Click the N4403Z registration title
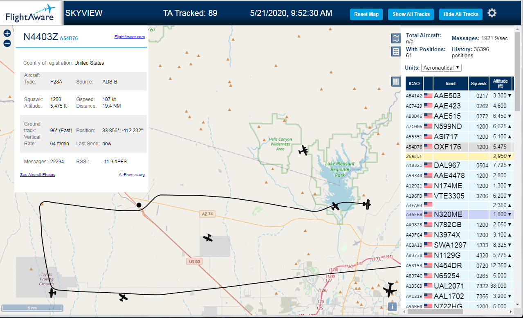The width and height of the screenshot is (523, 318). 40,36
